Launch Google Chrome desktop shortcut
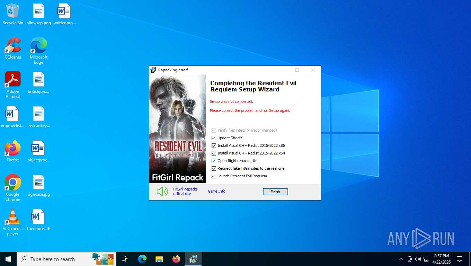This screenshot has height=266, width=471. (13, 188)
